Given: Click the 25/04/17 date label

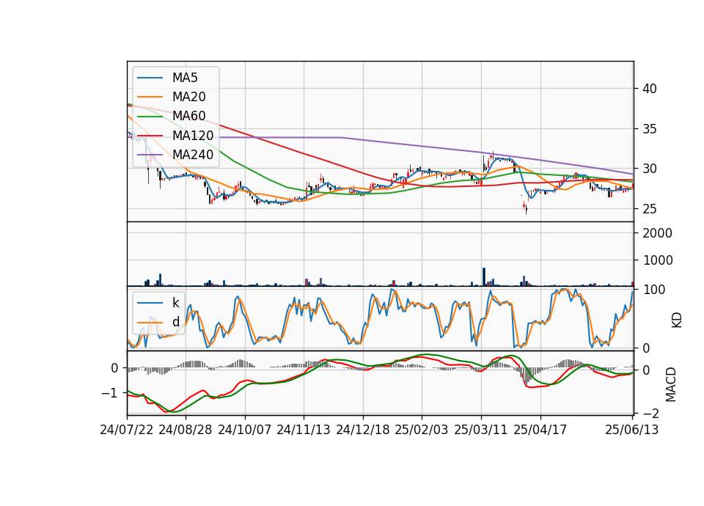Looking at the screenshot, I should tap(540, 430).
